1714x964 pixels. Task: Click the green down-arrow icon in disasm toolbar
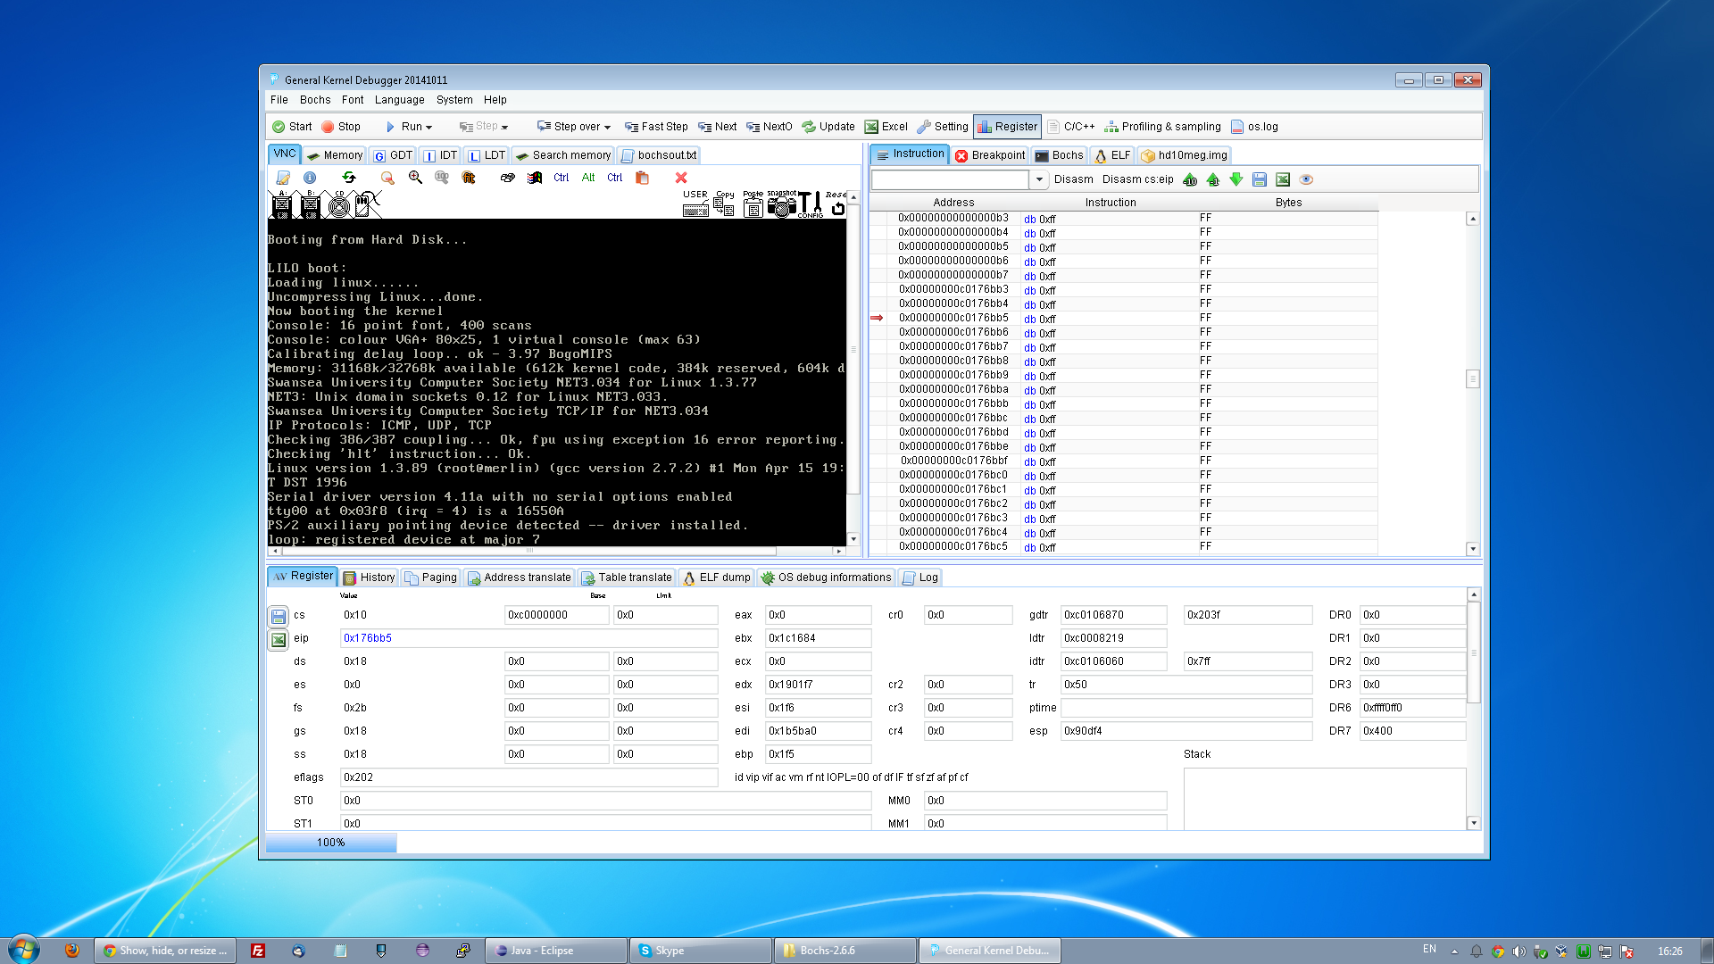tap(1236, 179)
